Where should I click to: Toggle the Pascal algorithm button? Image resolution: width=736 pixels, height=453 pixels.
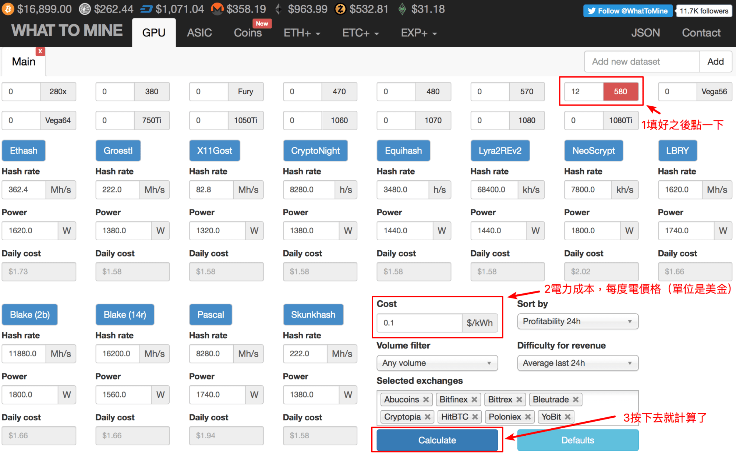[210, 315]
